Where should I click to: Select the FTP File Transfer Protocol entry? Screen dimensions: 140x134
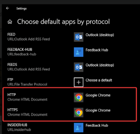pos(27,82)
